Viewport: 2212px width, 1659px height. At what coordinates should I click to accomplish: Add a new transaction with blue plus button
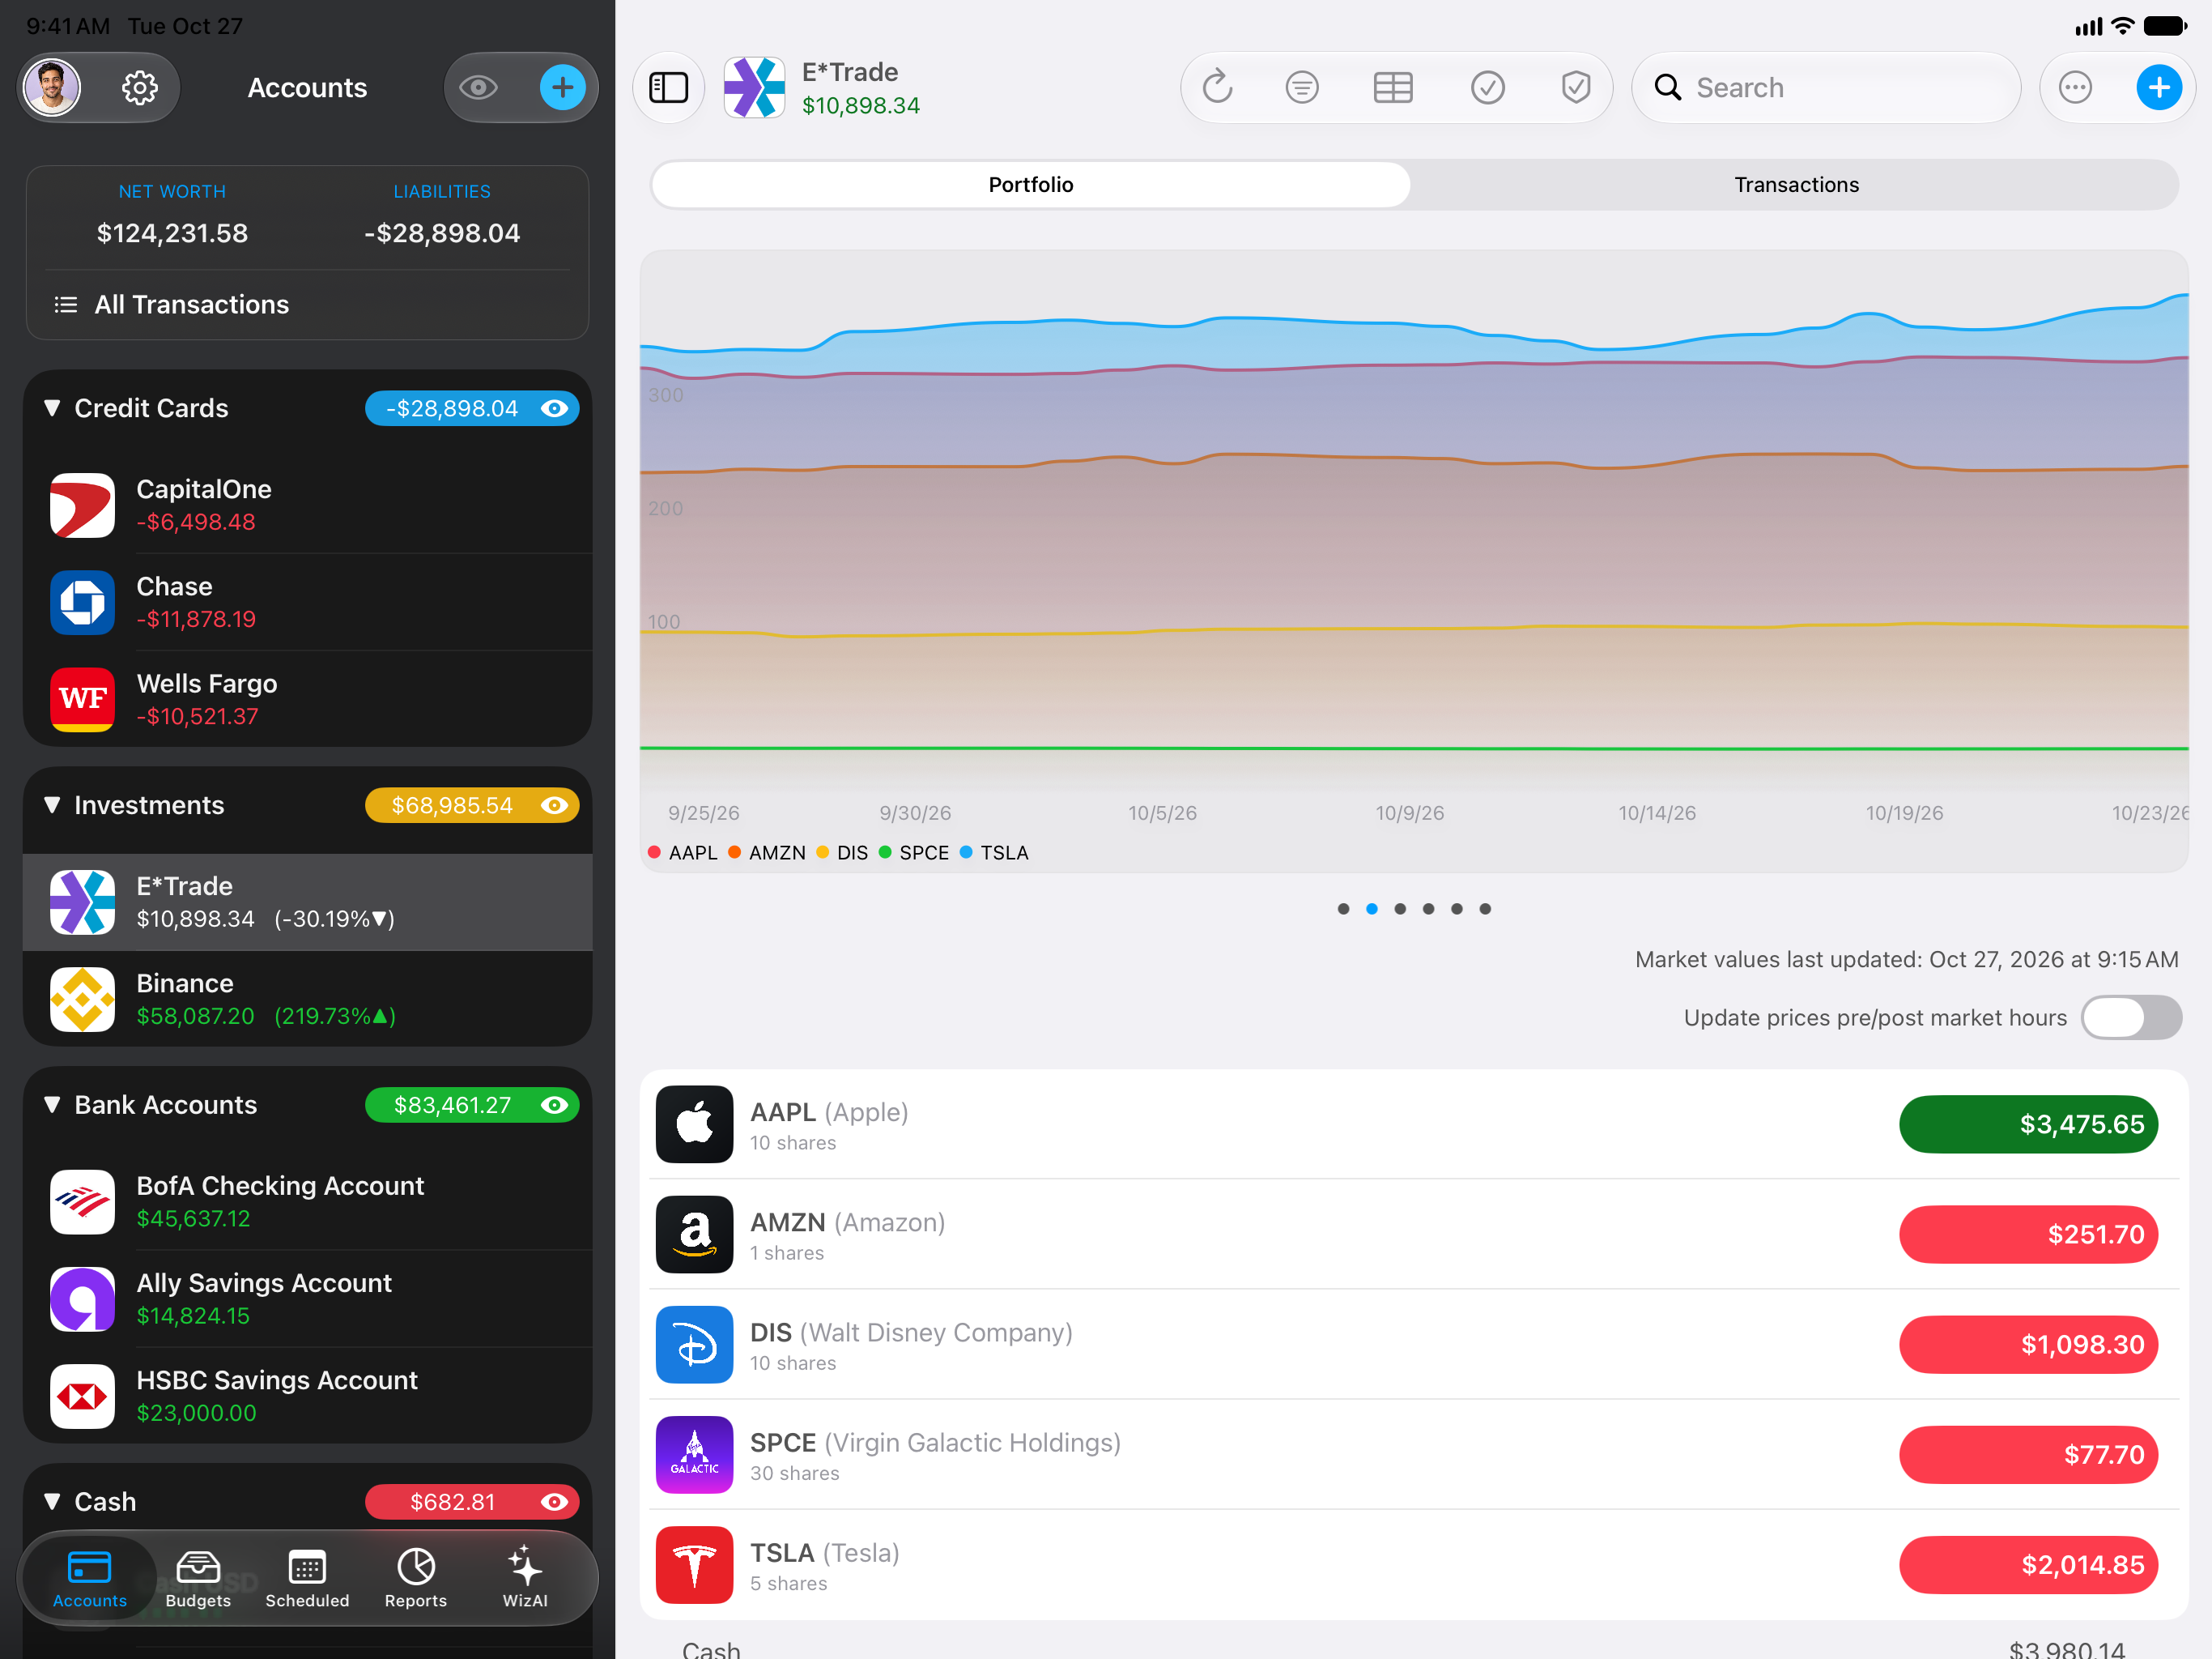point(2159,88)
